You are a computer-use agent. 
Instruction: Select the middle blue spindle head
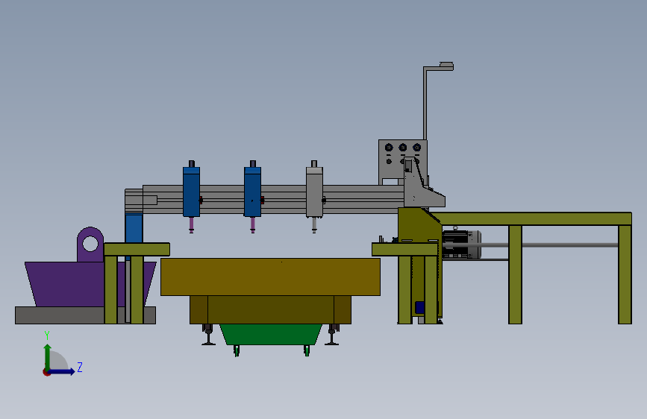[252, 192]
